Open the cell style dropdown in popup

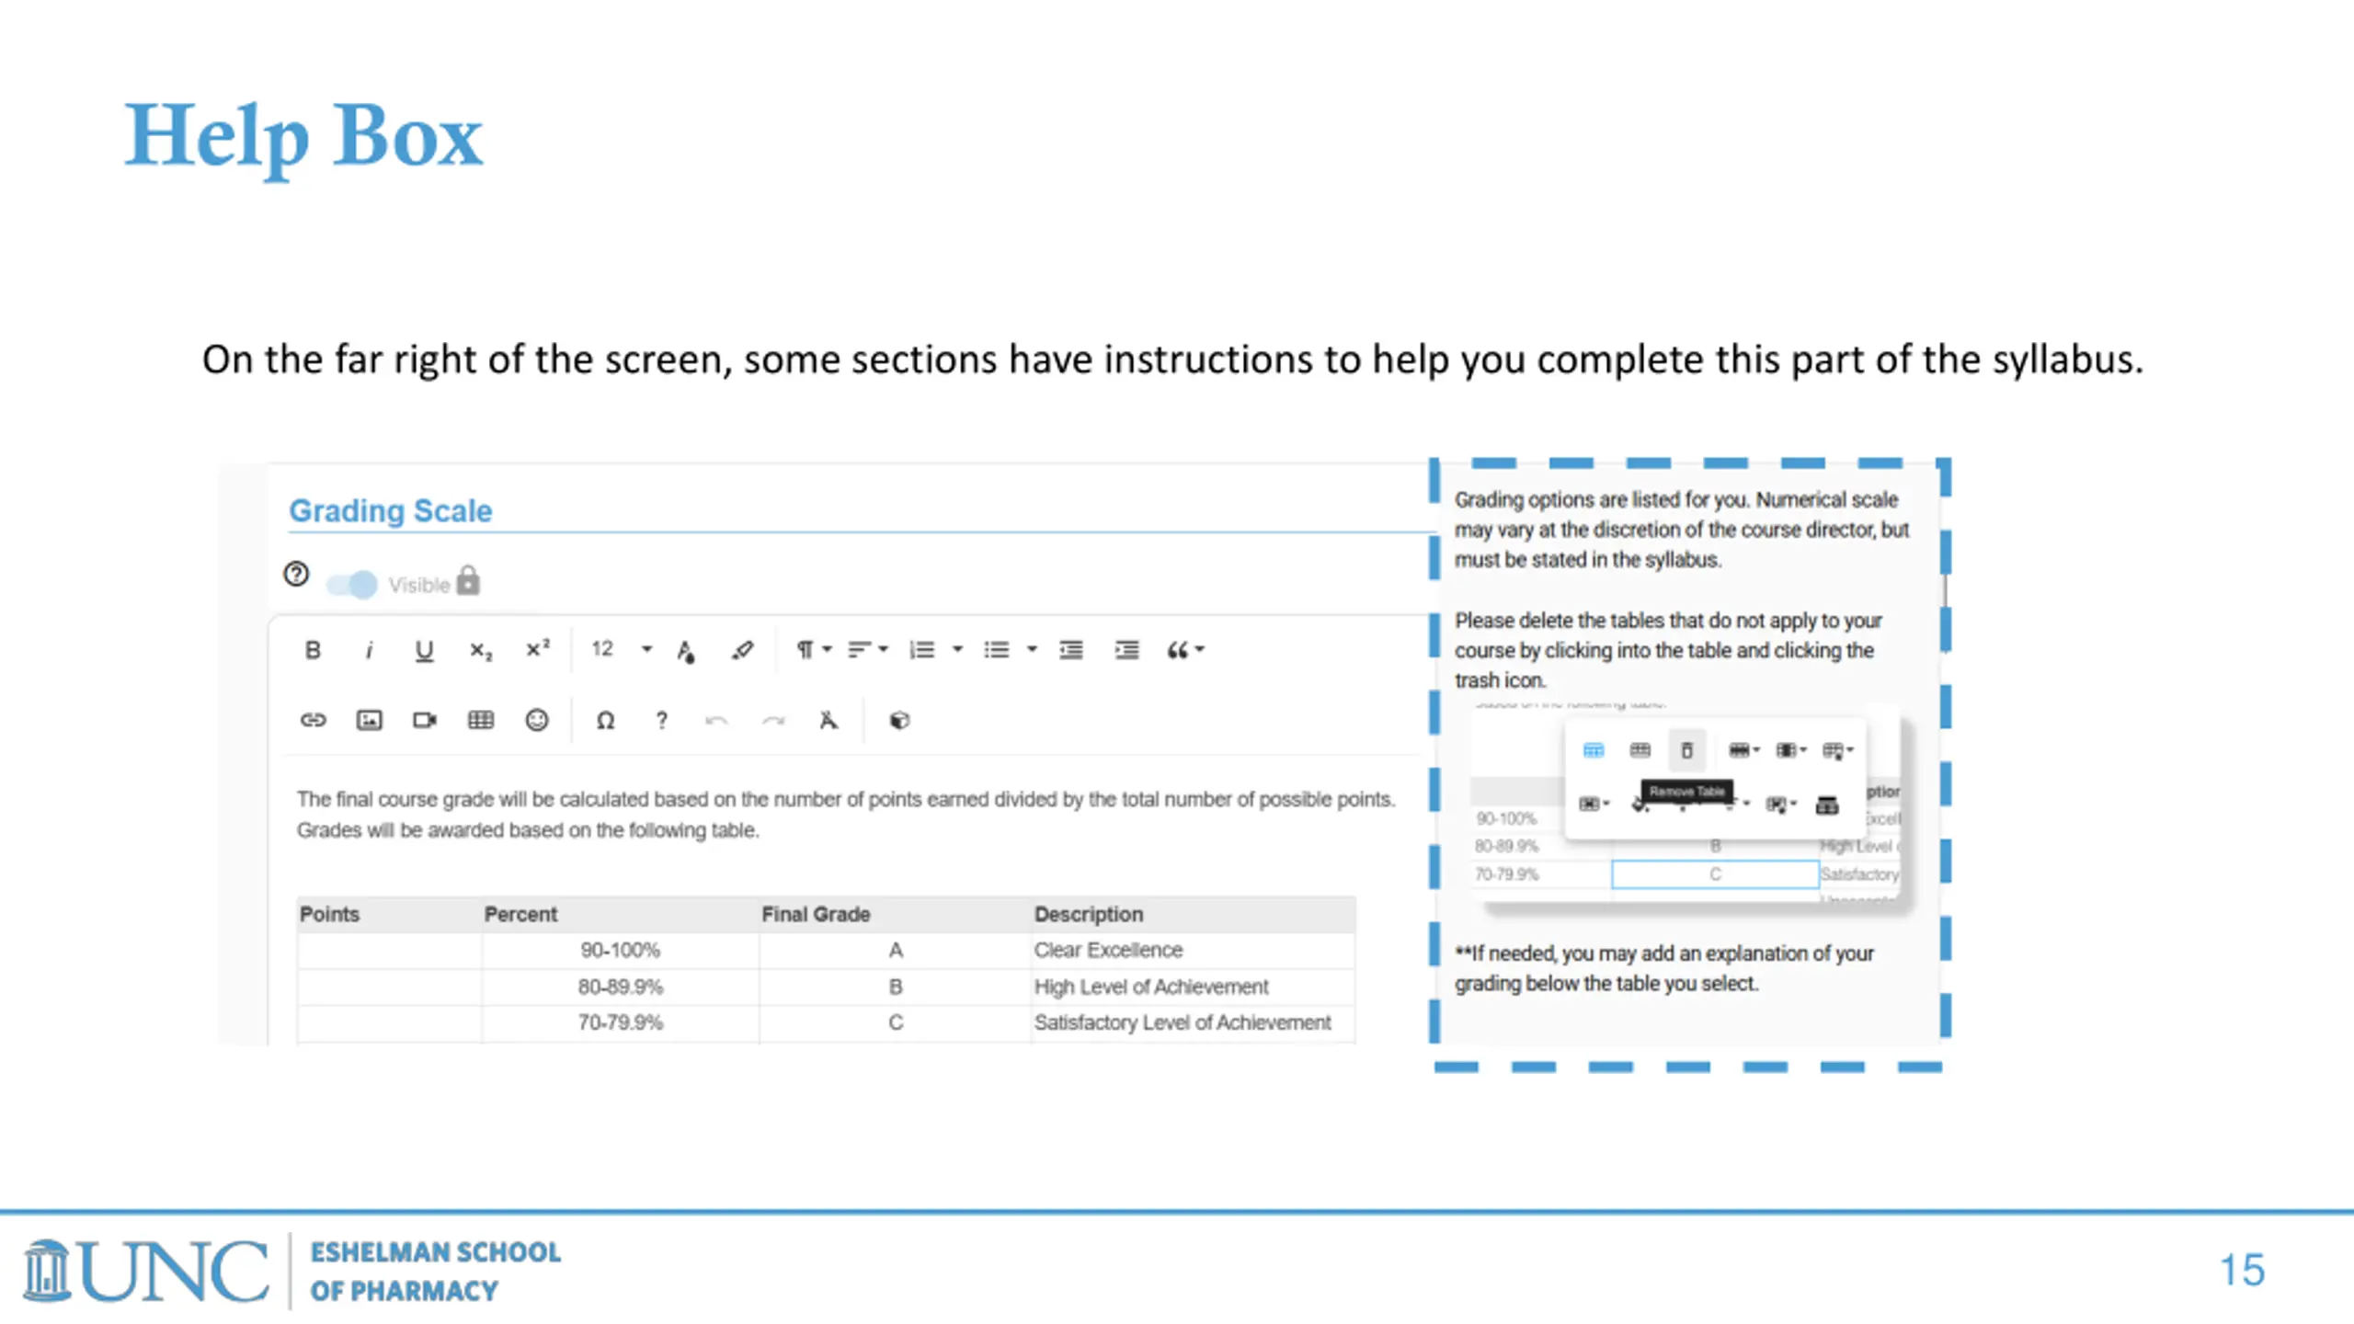coord(1781,805)
